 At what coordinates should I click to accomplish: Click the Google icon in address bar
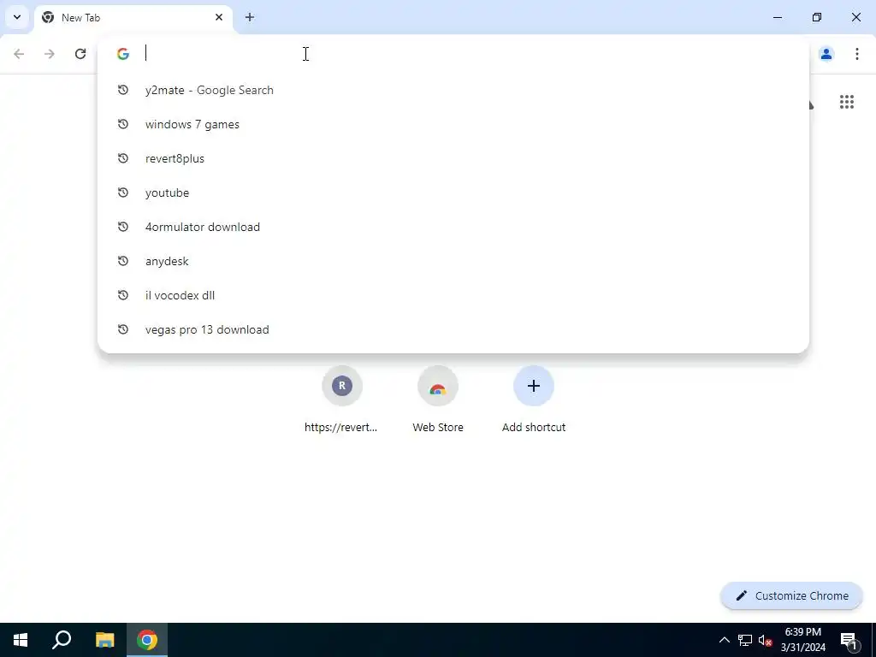click(x=123, y=54)
